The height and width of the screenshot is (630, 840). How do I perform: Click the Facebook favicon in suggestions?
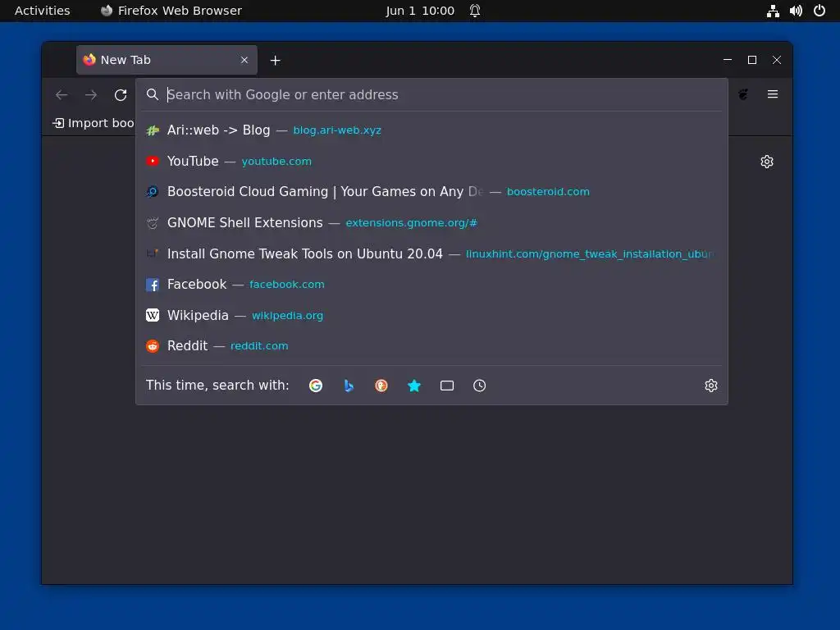pyautogui.click(x=152, y=285)
